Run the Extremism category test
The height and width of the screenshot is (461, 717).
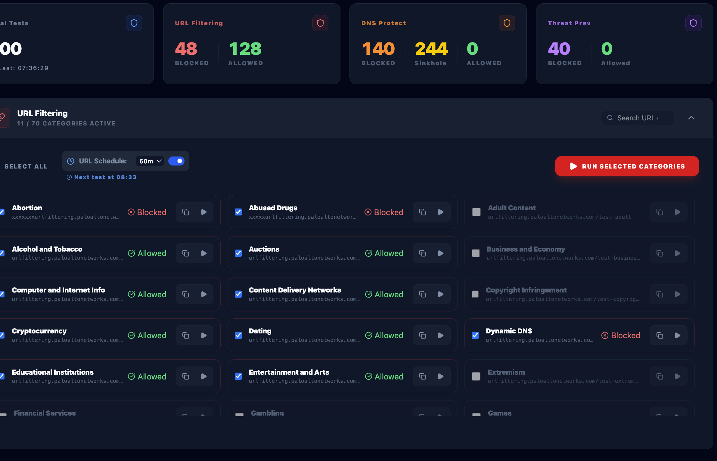tap(678, 376)
